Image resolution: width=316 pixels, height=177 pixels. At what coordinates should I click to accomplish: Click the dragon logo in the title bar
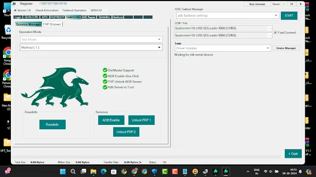[14, 4]
